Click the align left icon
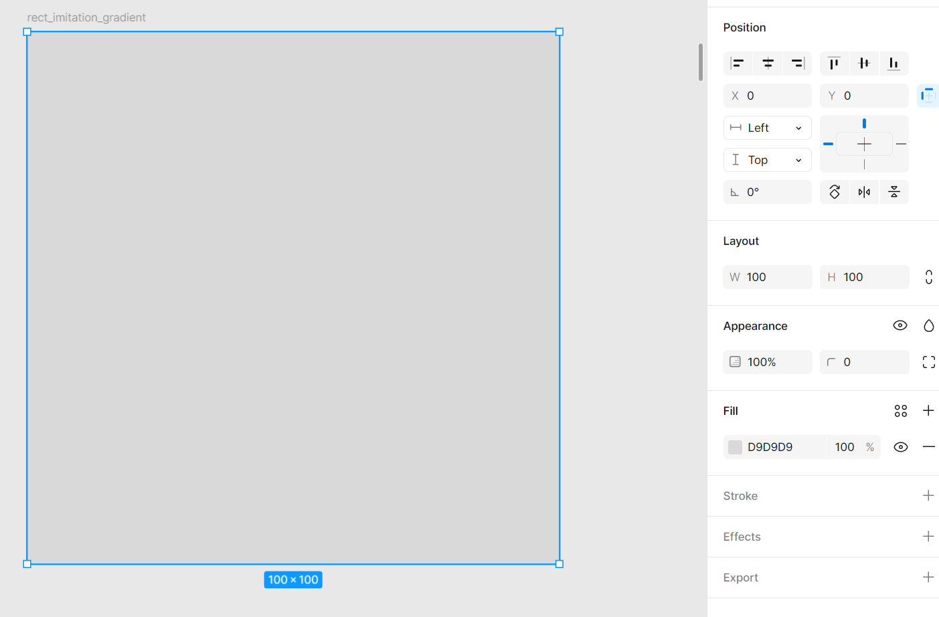The height and width of the screenshot is (617, 939). [x=738, y=64]
